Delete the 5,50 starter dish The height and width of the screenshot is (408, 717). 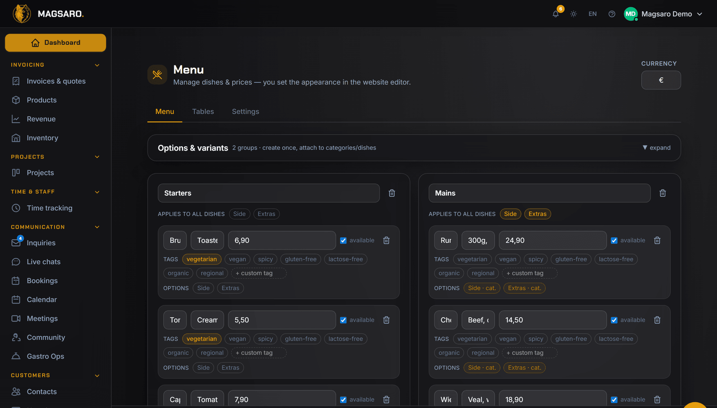[386, 320]
